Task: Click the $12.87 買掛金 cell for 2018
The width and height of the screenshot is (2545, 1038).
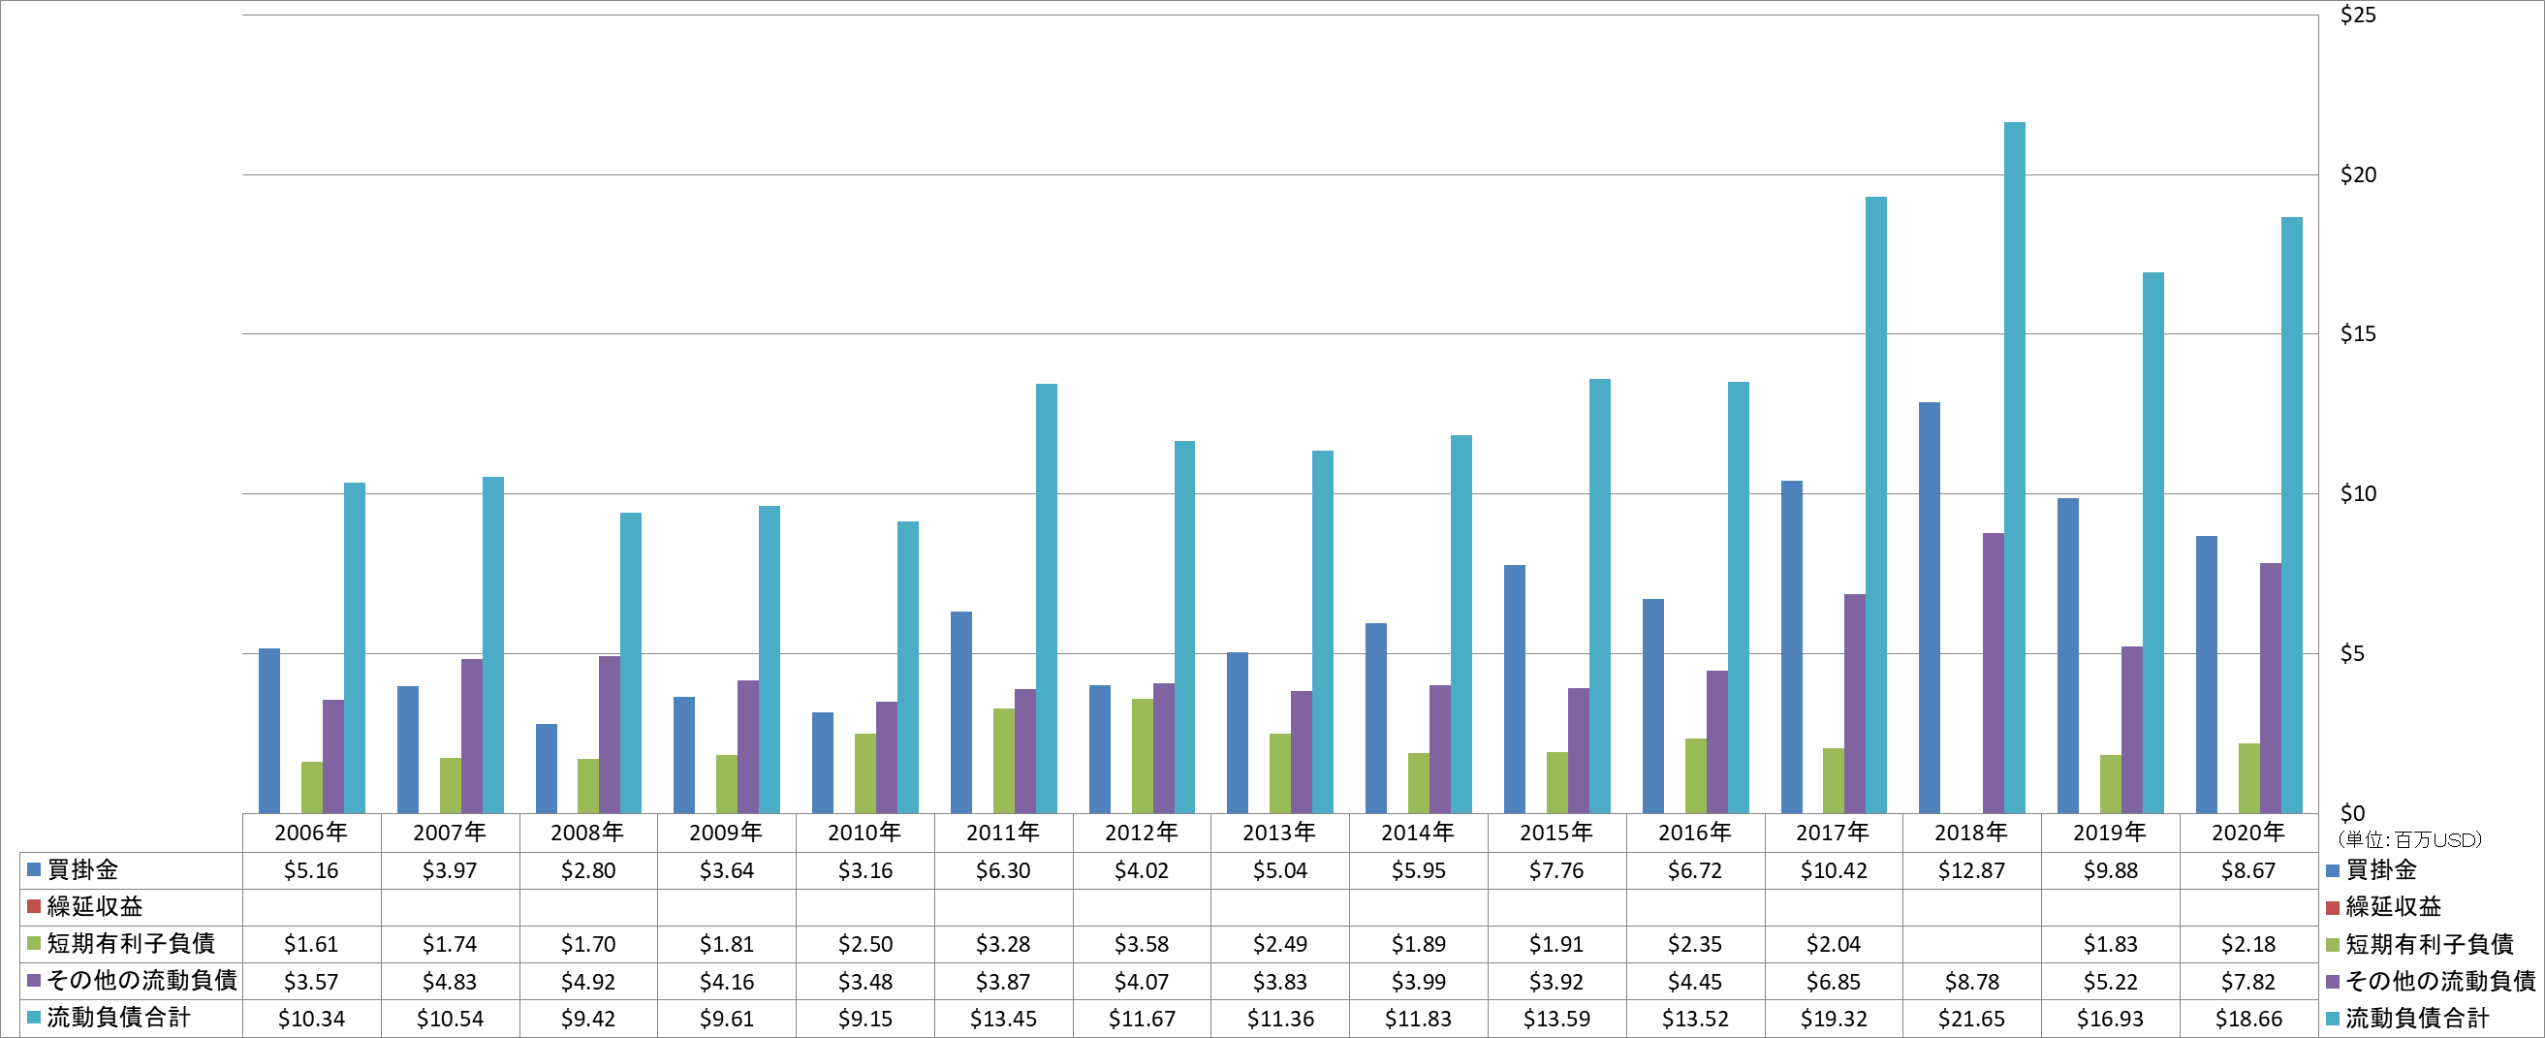Action: point(1971,870)
